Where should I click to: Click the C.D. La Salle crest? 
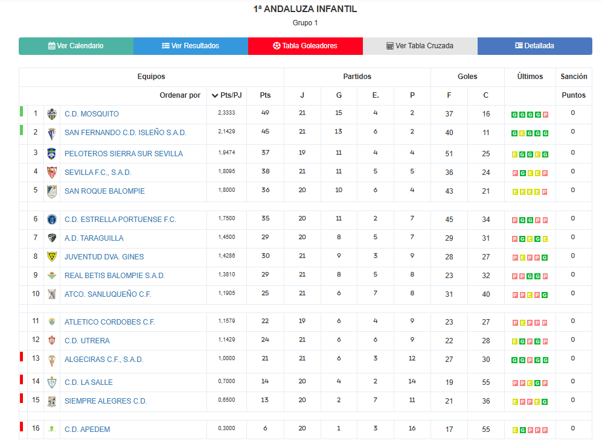[x=52, y=382]
